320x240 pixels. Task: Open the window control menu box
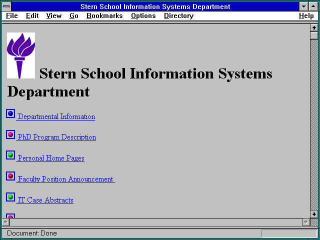point(6,6)
